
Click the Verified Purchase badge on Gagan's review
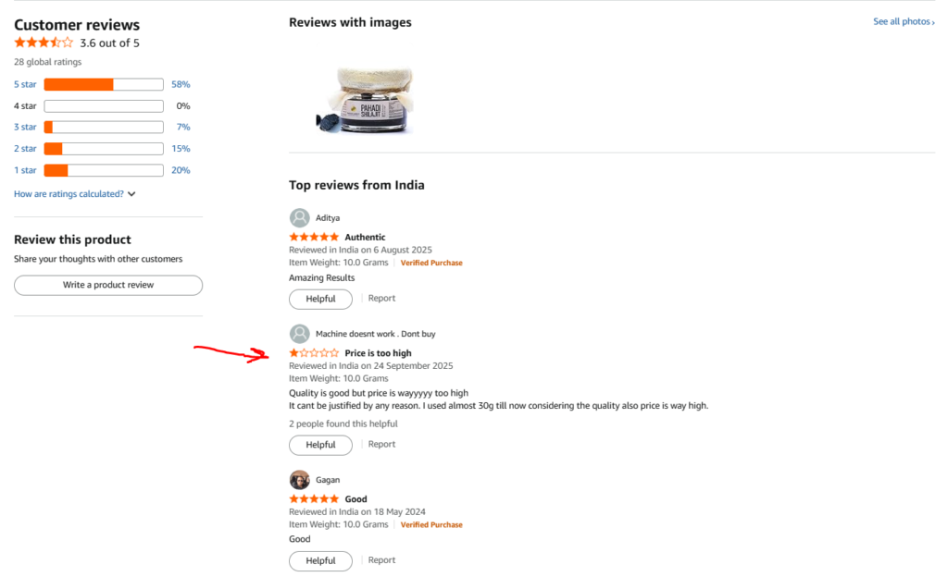click(x=431, y=524)
